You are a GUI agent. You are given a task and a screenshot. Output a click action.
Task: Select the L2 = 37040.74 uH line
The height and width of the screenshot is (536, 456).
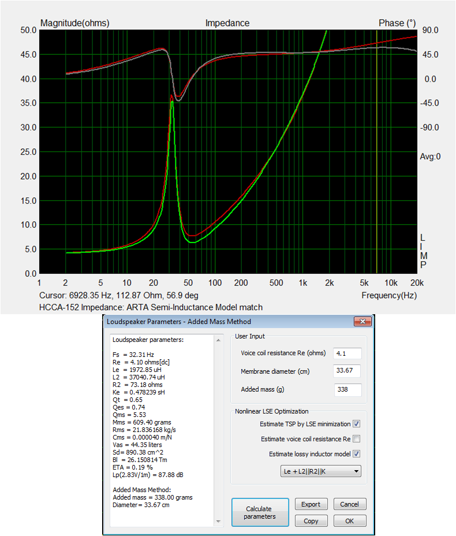pos(139,377)
